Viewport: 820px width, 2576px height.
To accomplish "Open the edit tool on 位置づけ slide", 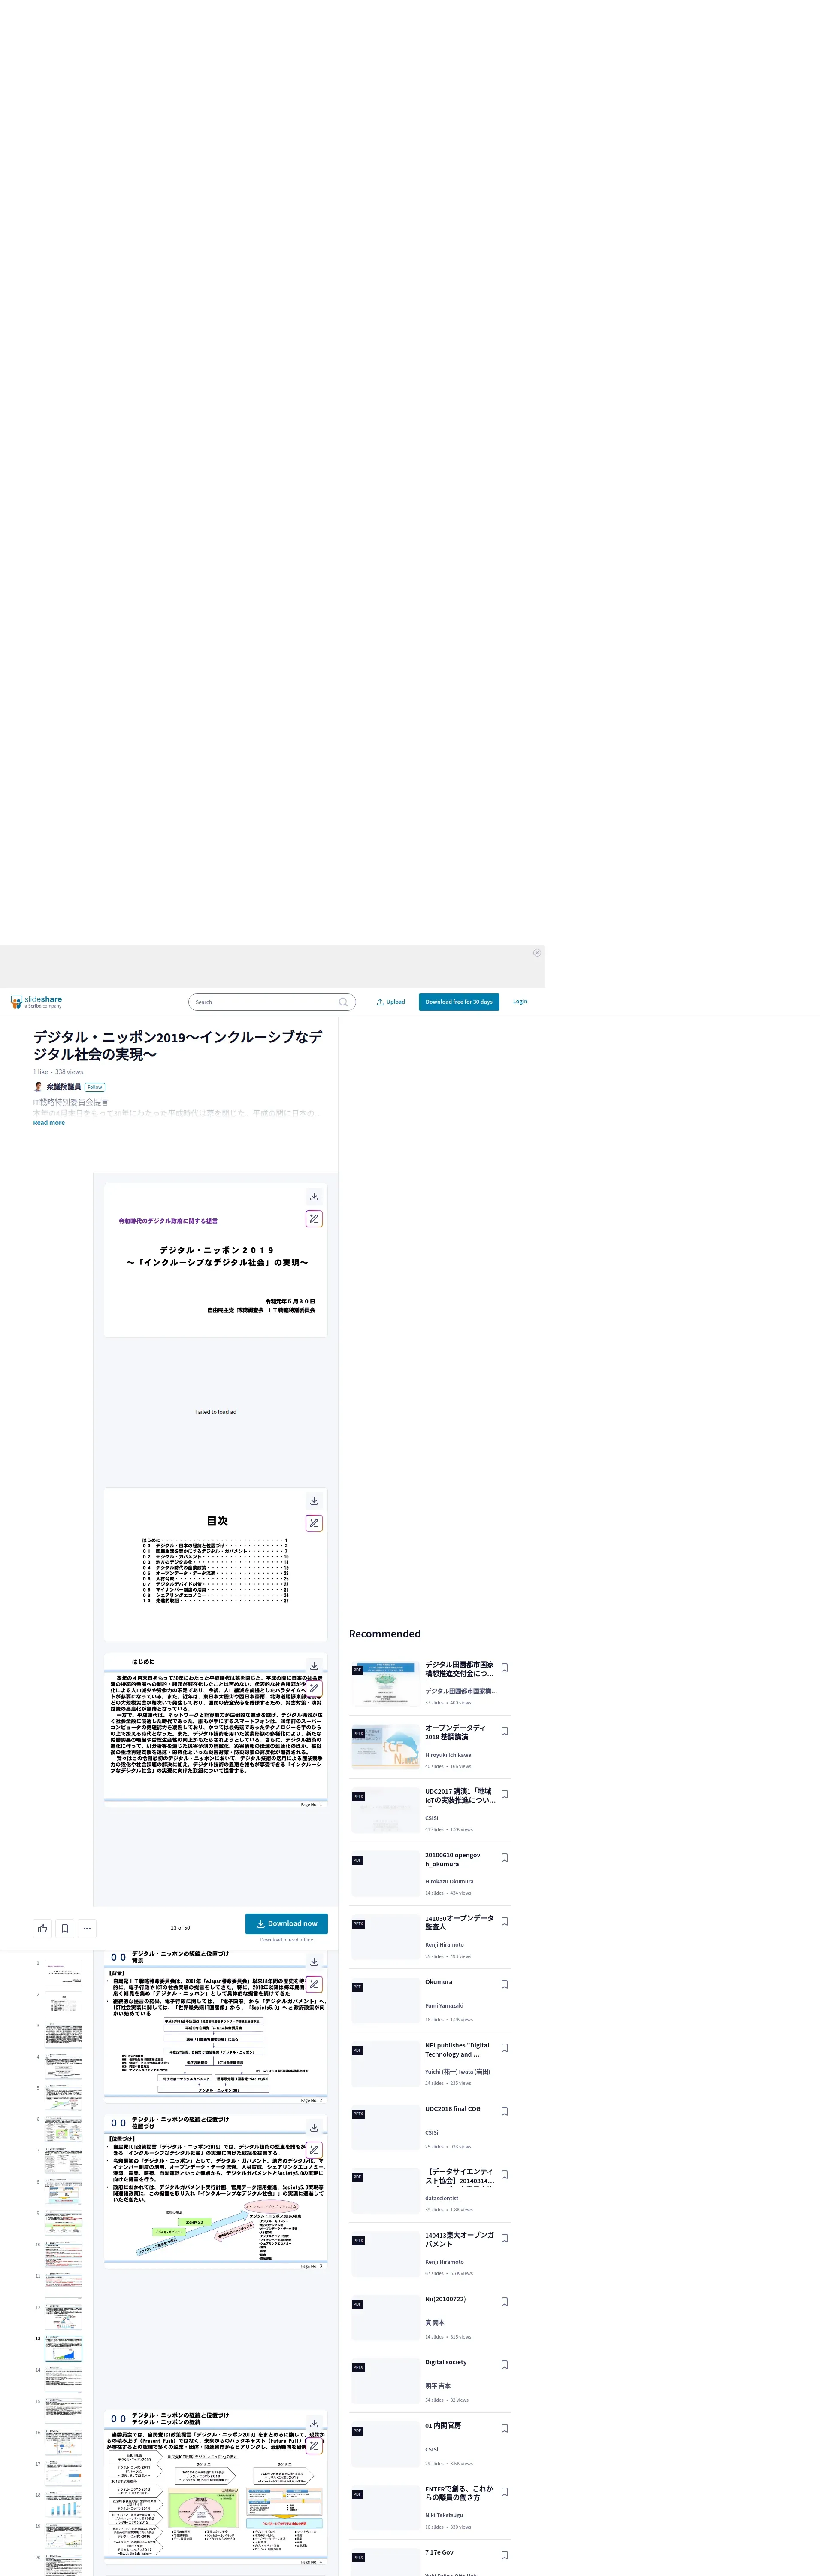I will (x=314, y=2150).
